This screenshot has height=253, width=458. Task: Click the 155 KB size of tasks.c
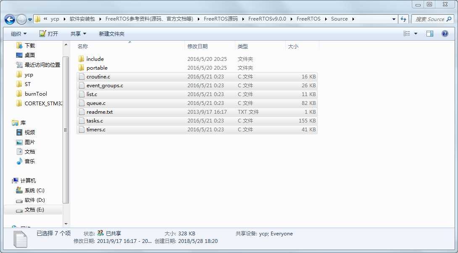[x=307, y=120]
